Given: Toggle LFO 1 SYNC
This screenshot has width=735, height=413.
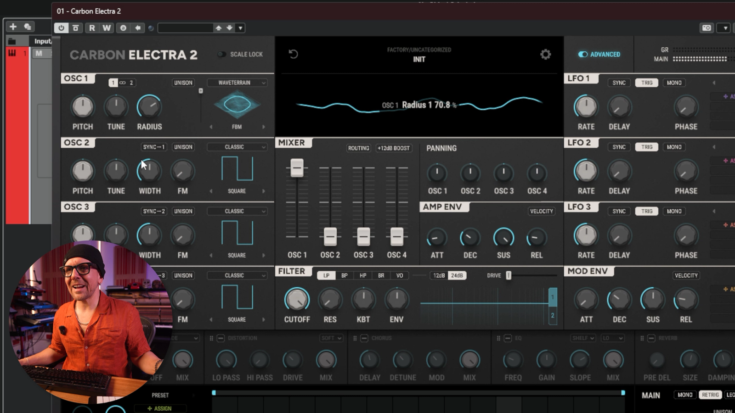Looking at the screenshot, I should click(x=619, y=83).
